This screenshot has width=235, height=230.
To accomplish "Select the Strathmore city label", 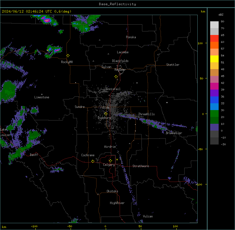I will point(141,166).
